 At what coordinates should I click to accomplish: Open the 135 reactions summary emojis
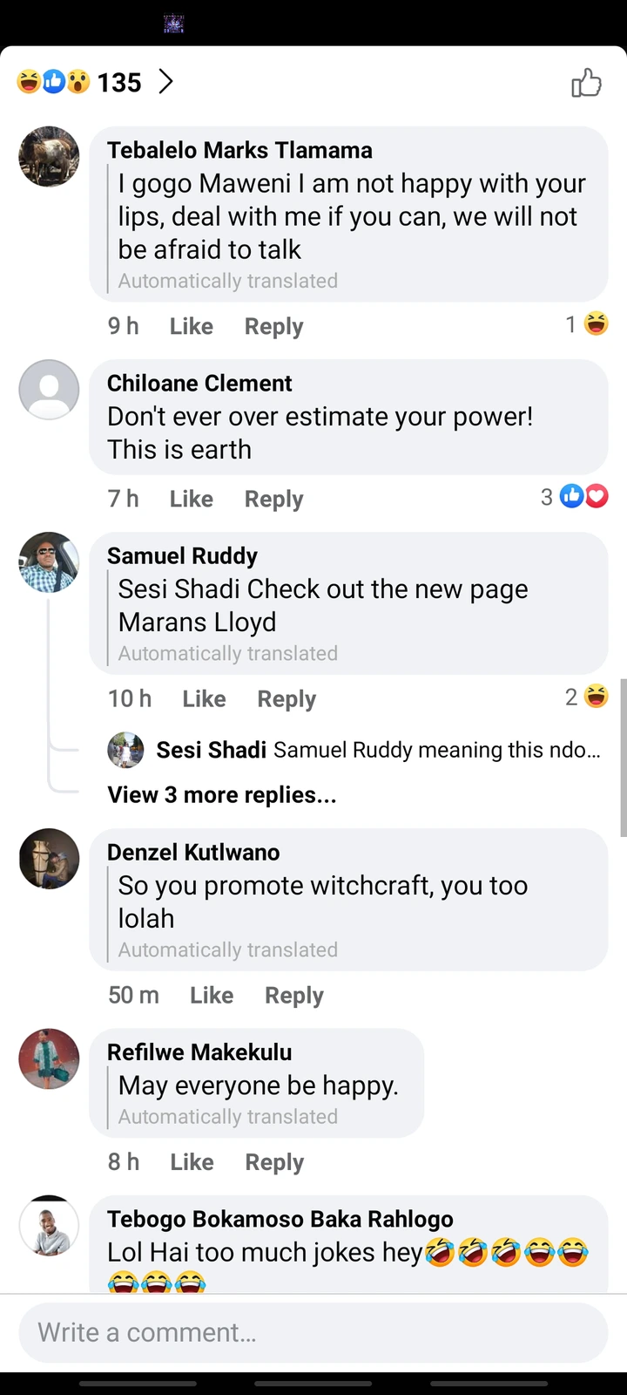tap(54, 82)
